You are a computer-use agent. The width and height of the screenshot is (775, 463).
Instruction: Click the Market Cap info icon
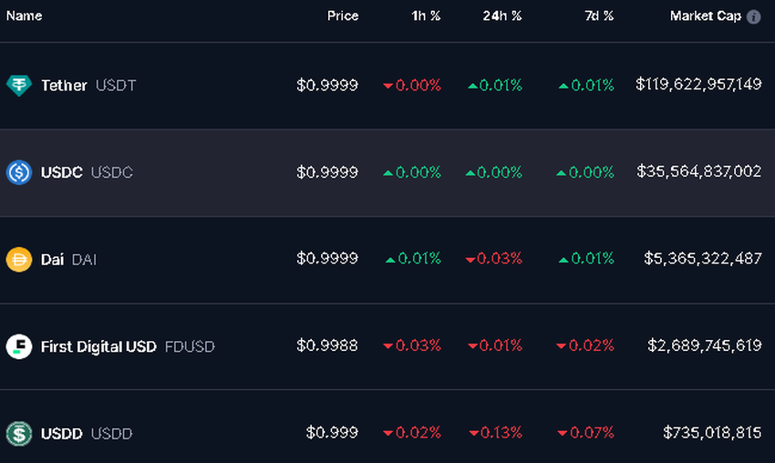(x=753, y=16)
